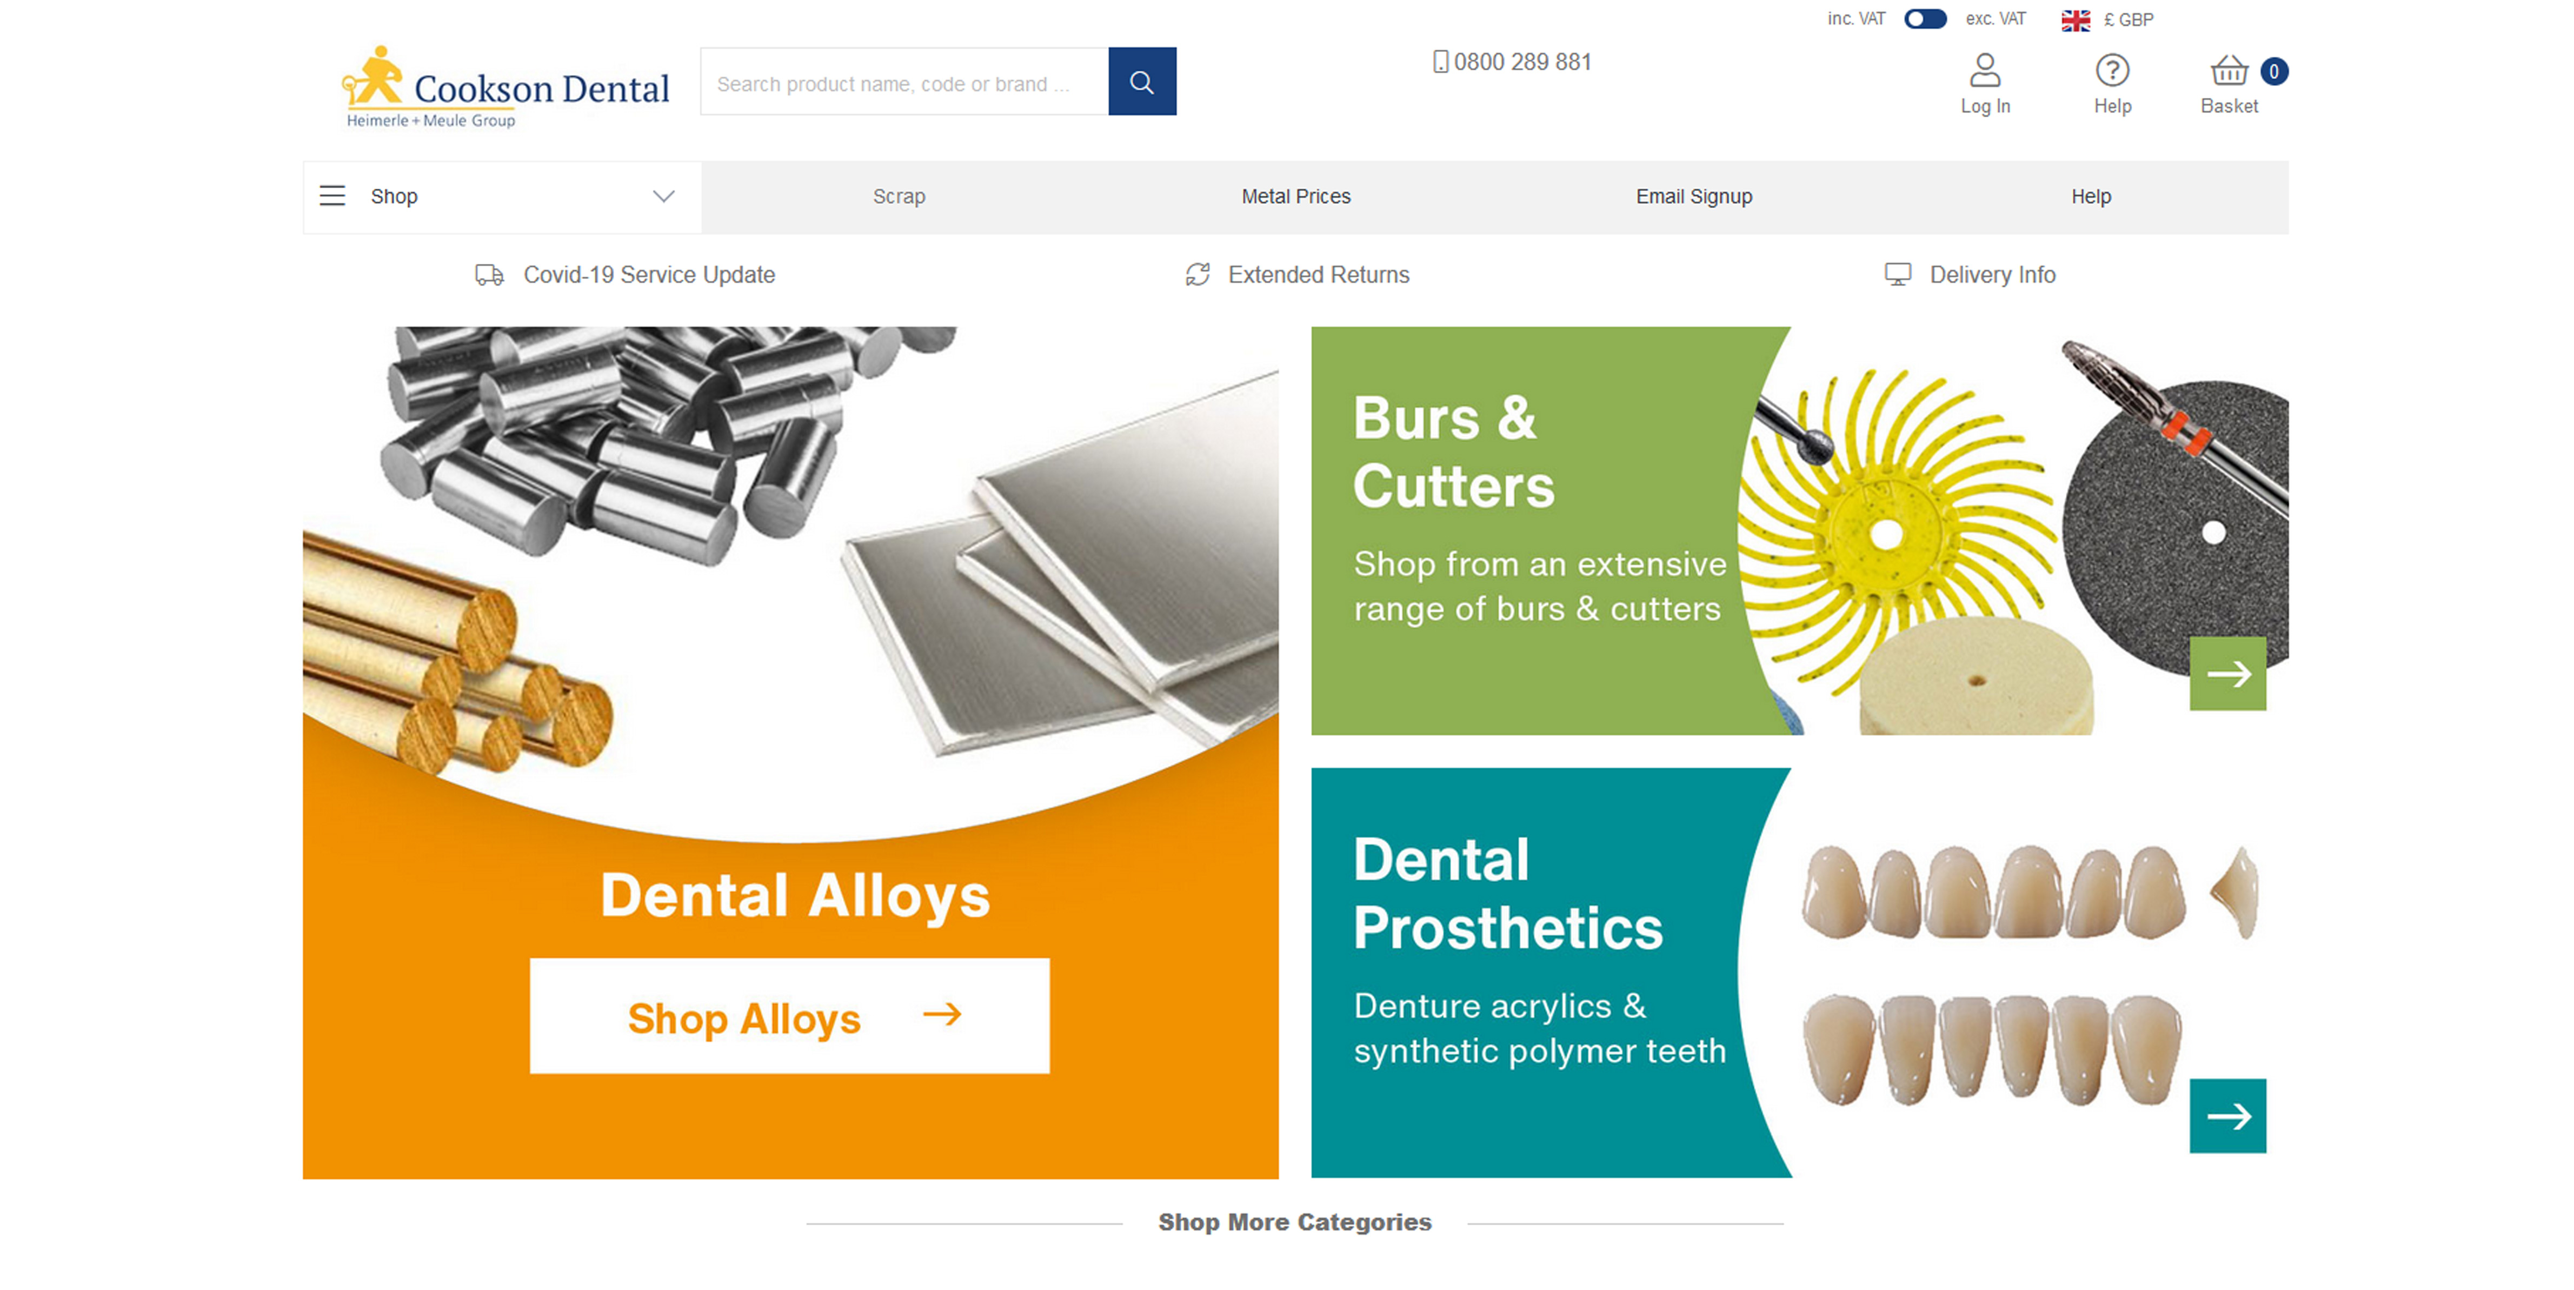Open the shopping Basket icon
Viewport: 2574px width, 1290px height.
click(2229, 71)
